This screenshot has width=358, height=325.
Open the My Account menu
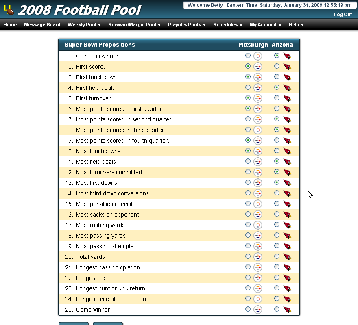(x=266, y=25)
